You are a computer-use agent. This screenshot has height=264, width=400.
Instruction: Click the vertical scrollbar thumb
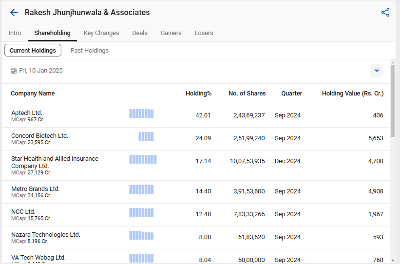[x=393, y=101]
